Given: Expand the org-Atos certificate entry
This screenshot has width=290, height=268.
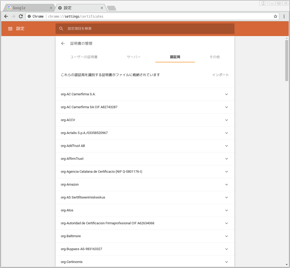Looking at the screenshot, I should pos(227,210).
